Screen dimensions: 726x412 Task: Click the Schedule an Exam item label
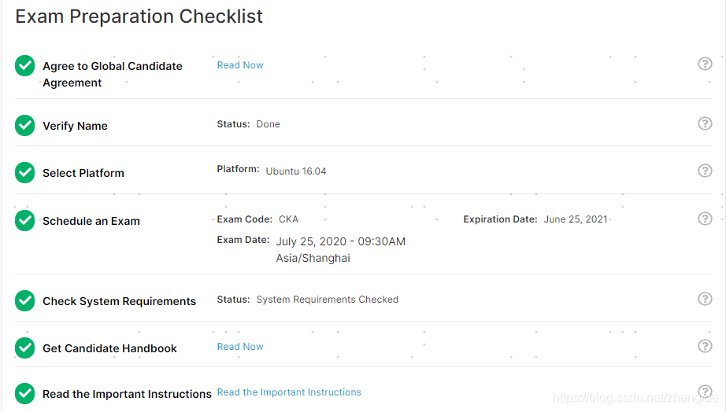[x=91, y=221]
